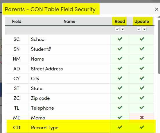Screen dimensions: 160x133
Task: Click the Field column header
Action: (17, 21)
